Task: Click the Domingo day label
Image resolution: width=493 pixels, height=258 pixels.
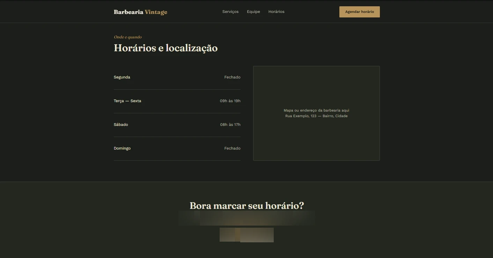Action: click(x=122, y=148)
